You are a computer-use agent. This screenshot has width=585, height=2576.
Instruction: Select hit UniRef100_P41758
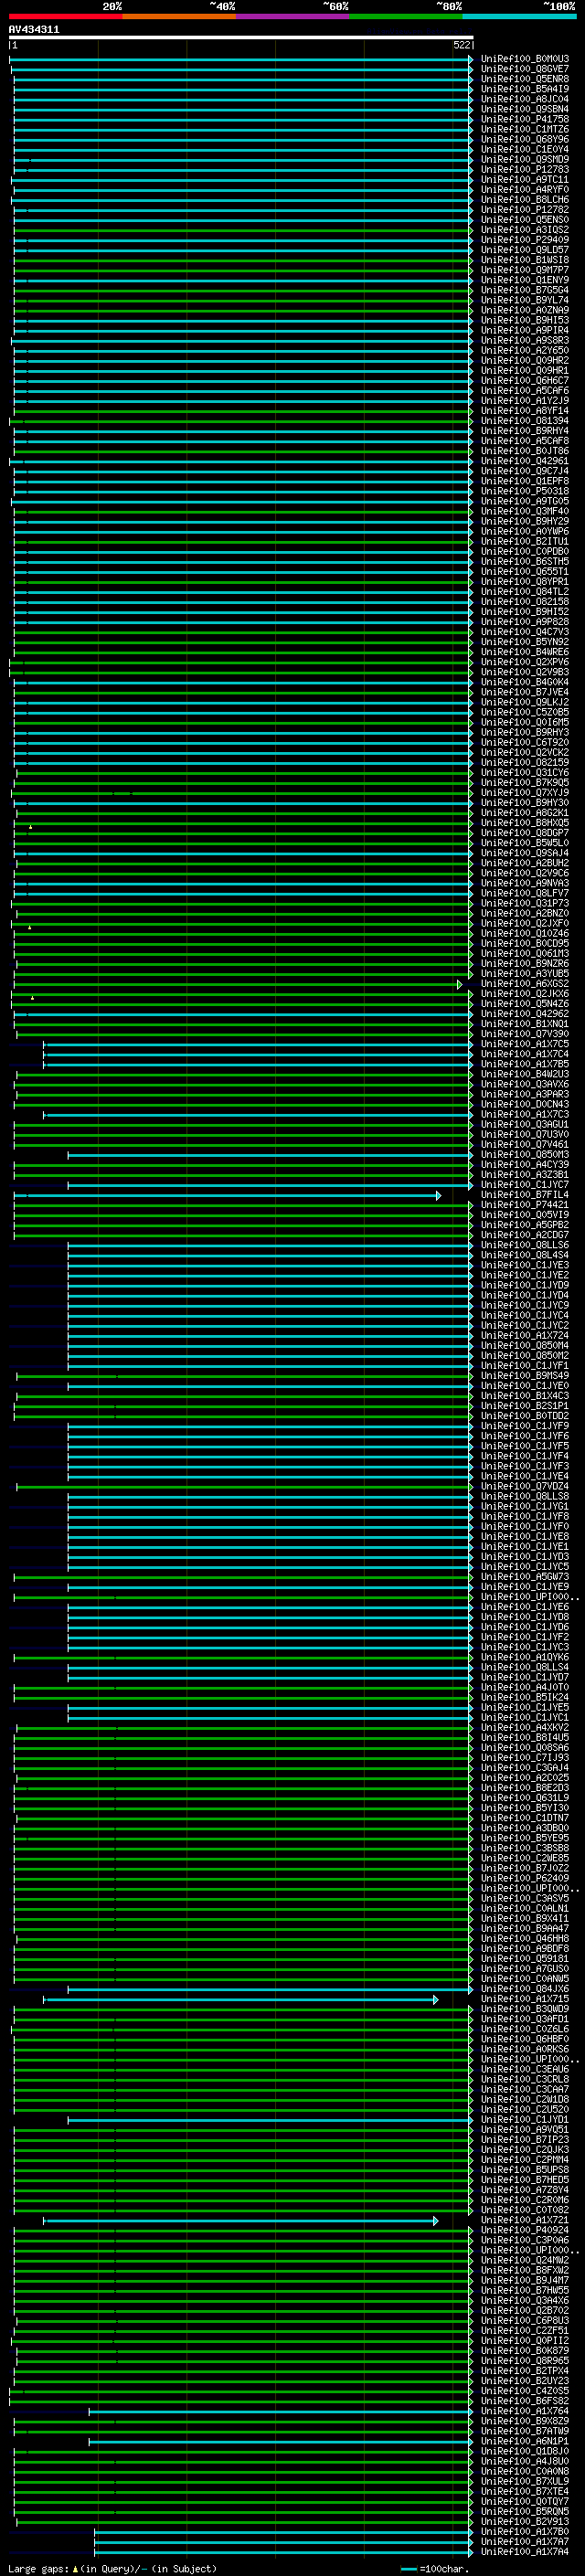524,119
